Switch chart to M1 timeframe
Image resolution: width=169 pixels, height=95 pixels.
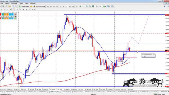[x=48, y=6]
